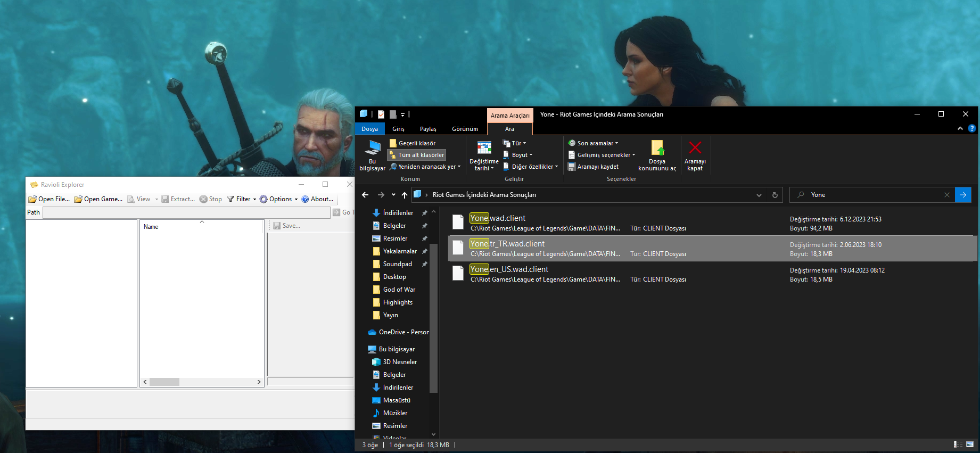Select the Ara ribbon tab
The image size is (980, 453).
click(509, 129)
